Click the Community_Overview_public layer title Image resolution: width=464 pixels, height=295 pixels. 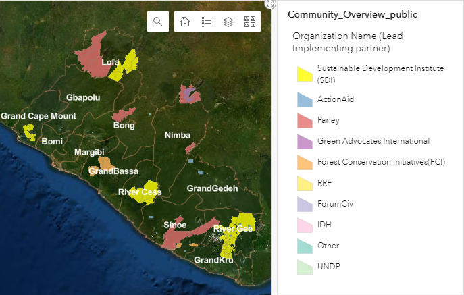coord(352,14)
